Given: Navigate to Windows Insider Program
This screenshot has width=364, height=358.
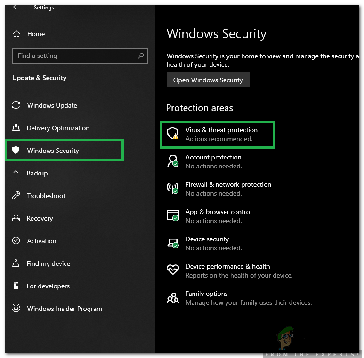Looking at the screenshot, I should pyautogui.click(x=65, y=309).
